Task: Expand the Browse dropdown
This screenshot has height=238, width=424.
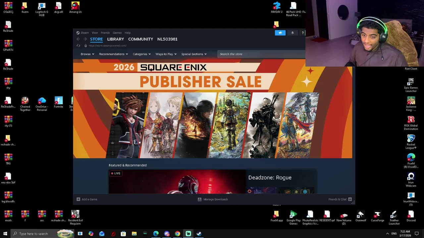Action: coord(87,54)
